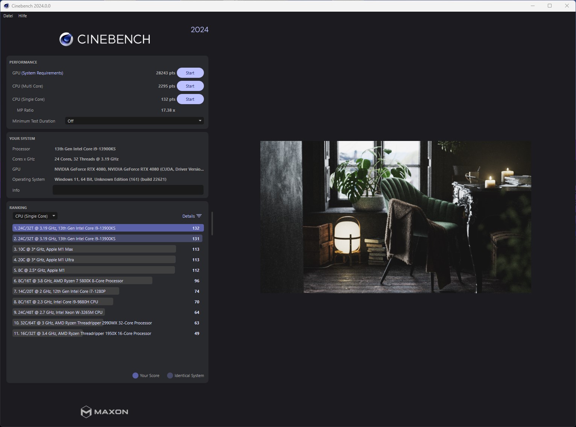Screen dimensions: 576x427
Task: Start the GPU benchmark
Action: (190, 73)
